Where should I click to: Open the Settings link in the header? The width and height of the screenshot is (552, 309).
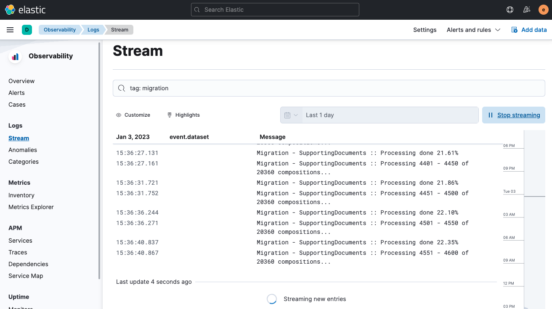click(x=425, y=30)
